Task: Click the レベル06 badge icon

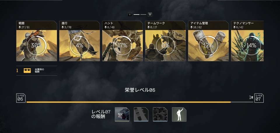Action: click(21, 98)
